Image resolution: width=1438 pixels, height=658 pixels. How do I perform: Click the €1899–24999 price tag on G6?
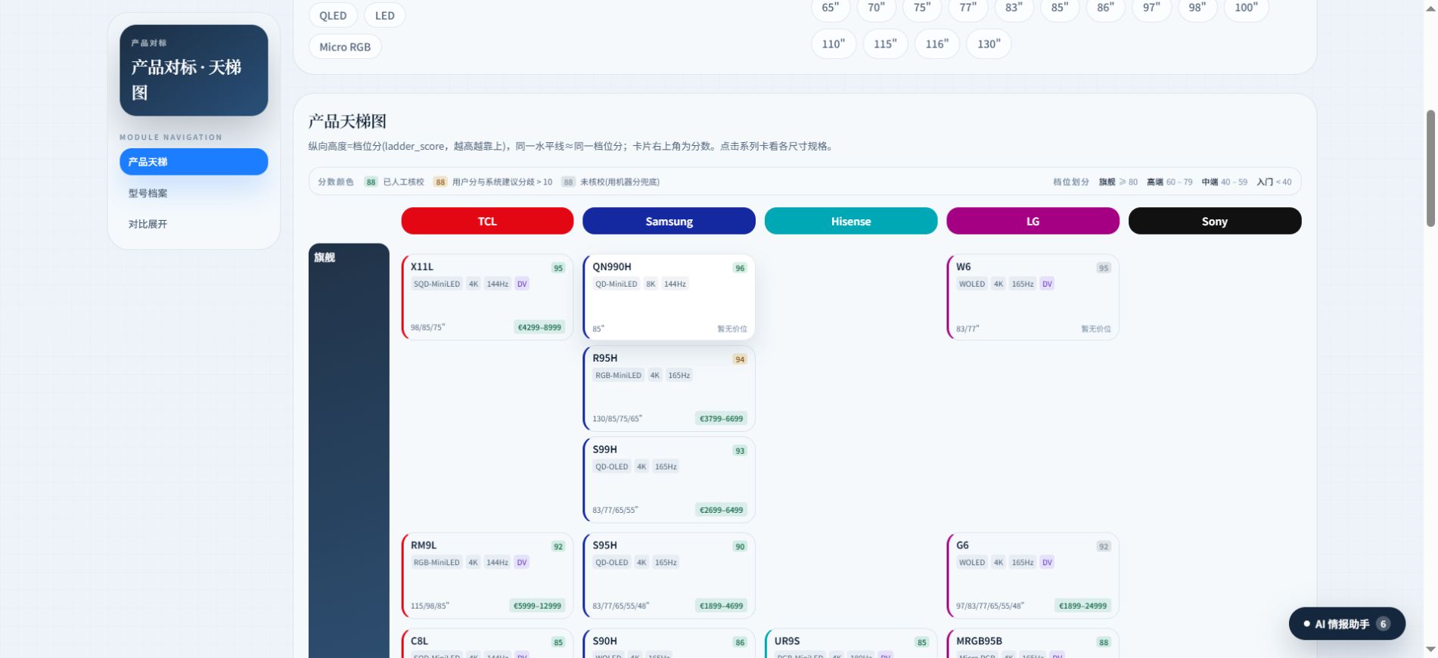pos(1082,606)
